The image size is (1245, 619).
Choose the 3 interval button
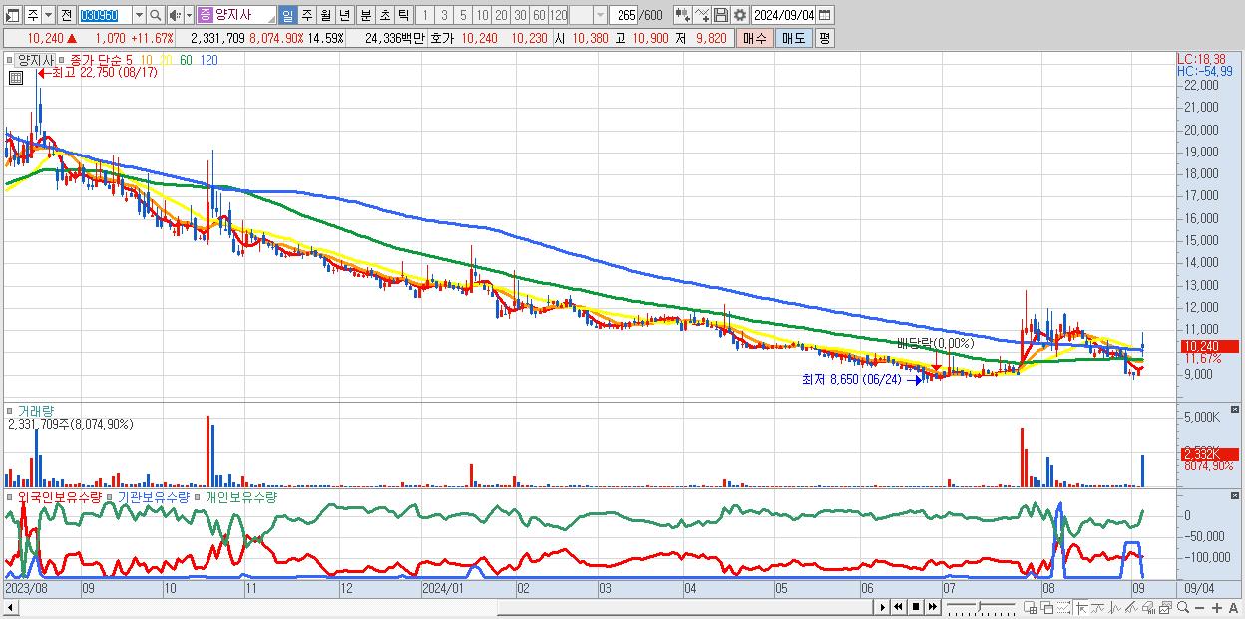pos(444,15)
